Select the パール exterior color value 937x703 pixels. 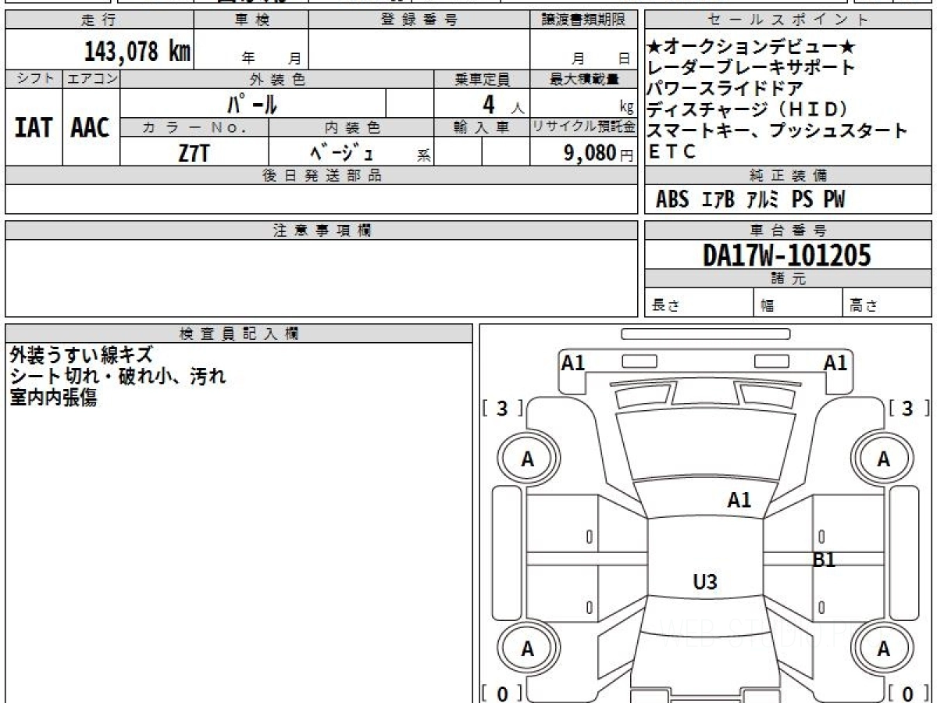pyautogui.click(x=251, y=104)
